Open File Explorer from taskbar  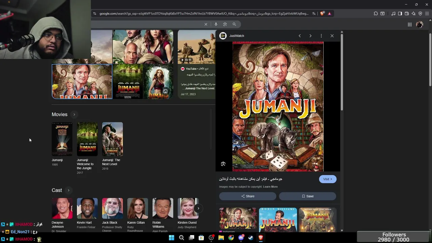tap(221, 238)
